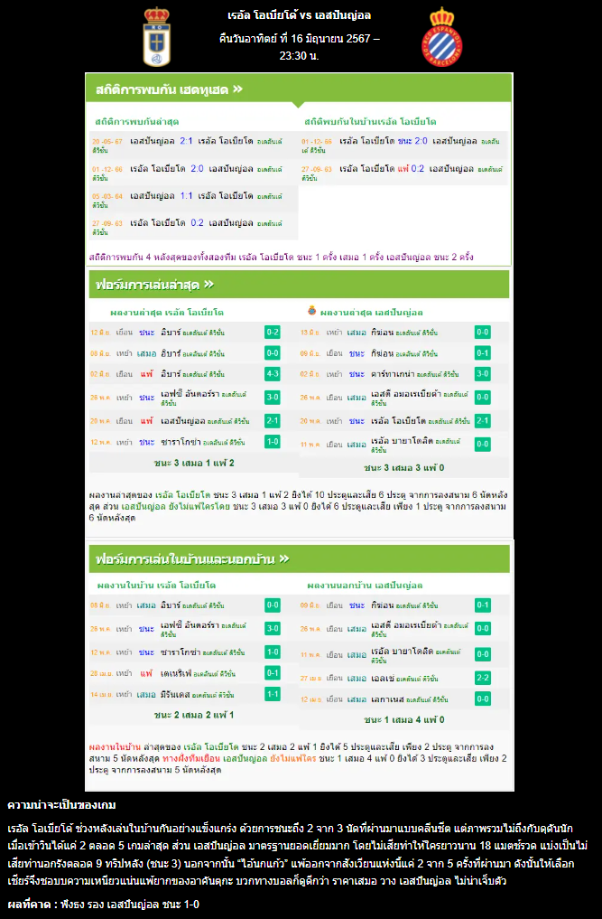The image size is (602, 919).
Task: Click the 1-1 score badge in มิรันเดส row
Action: pos(273,694)
